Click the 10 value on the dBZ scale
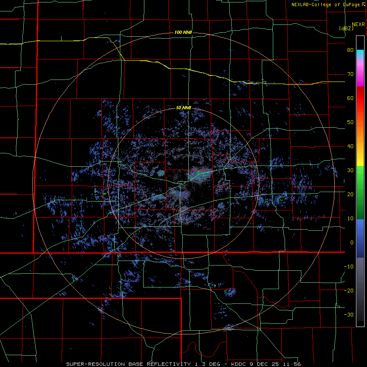Screen dimensions: 367x367 pyautogui.click(x=350, y=219)
